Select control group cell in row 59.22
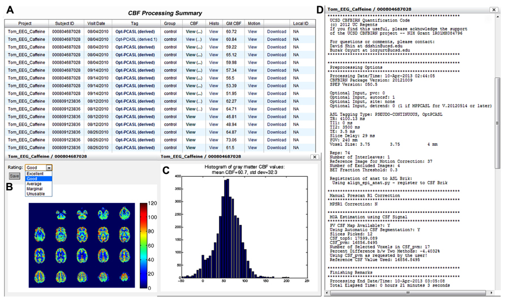 [170, 47]
